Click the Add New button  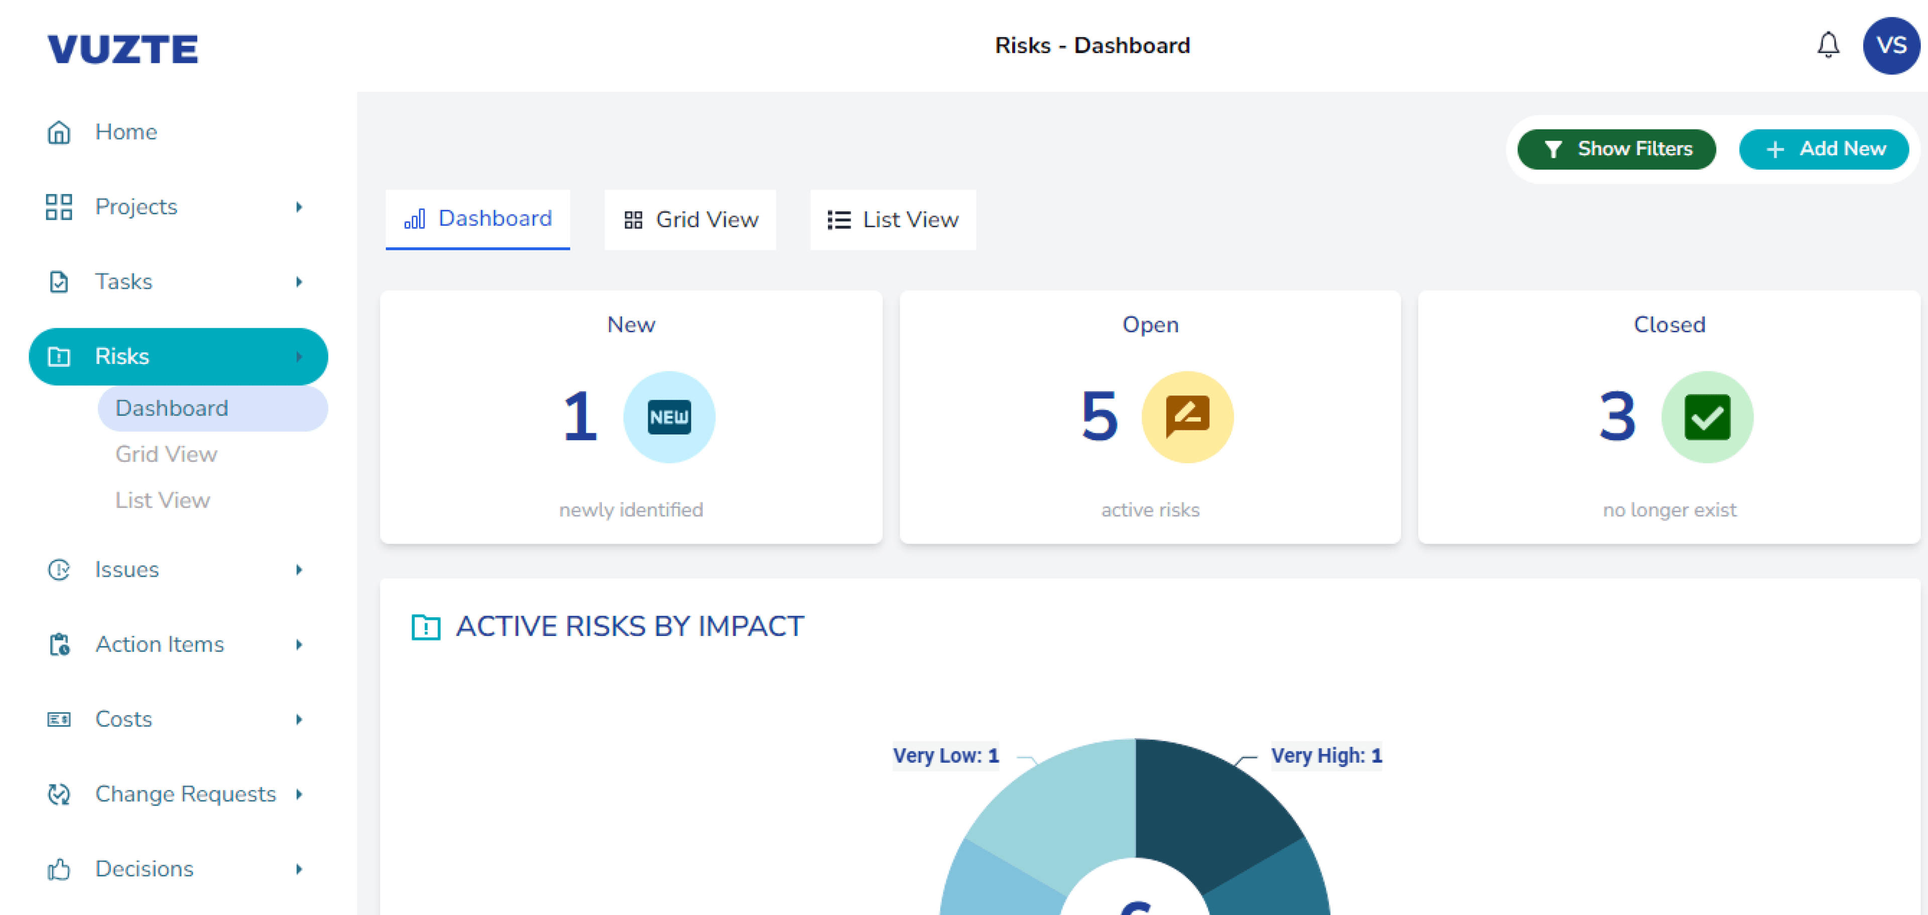(1823, 149)
